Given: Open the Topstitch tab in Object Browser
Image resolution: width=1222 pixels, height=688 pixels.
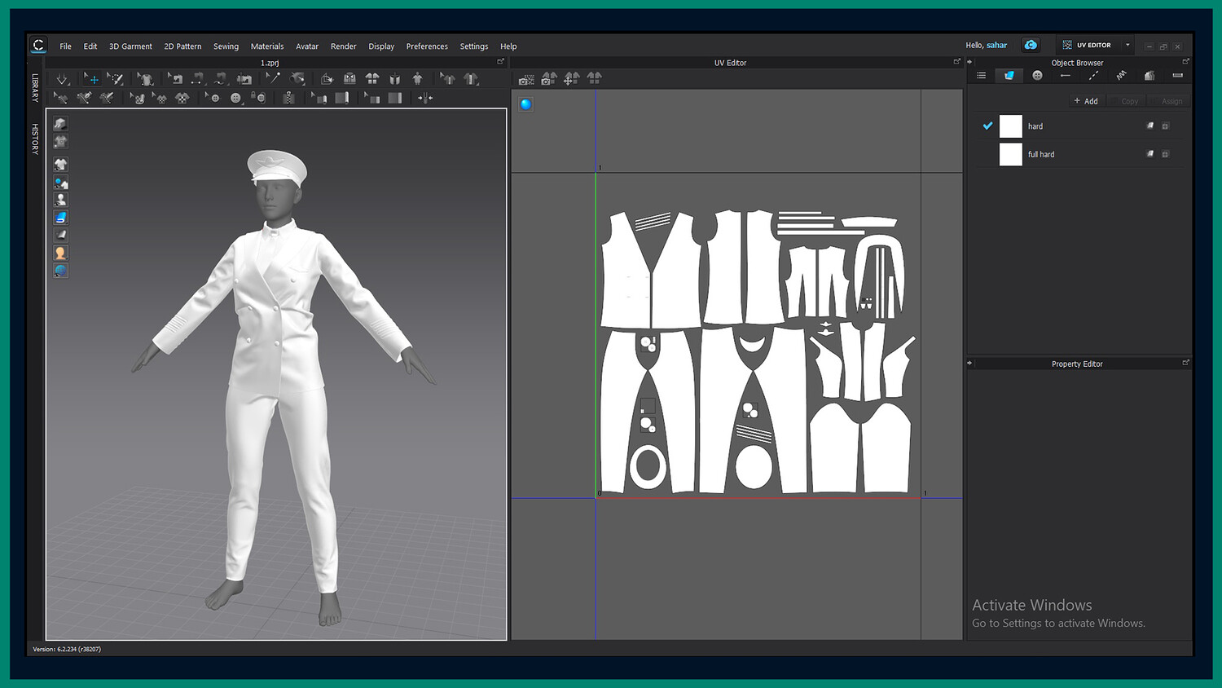Looking at the screenshot, I should [1093, 76].
